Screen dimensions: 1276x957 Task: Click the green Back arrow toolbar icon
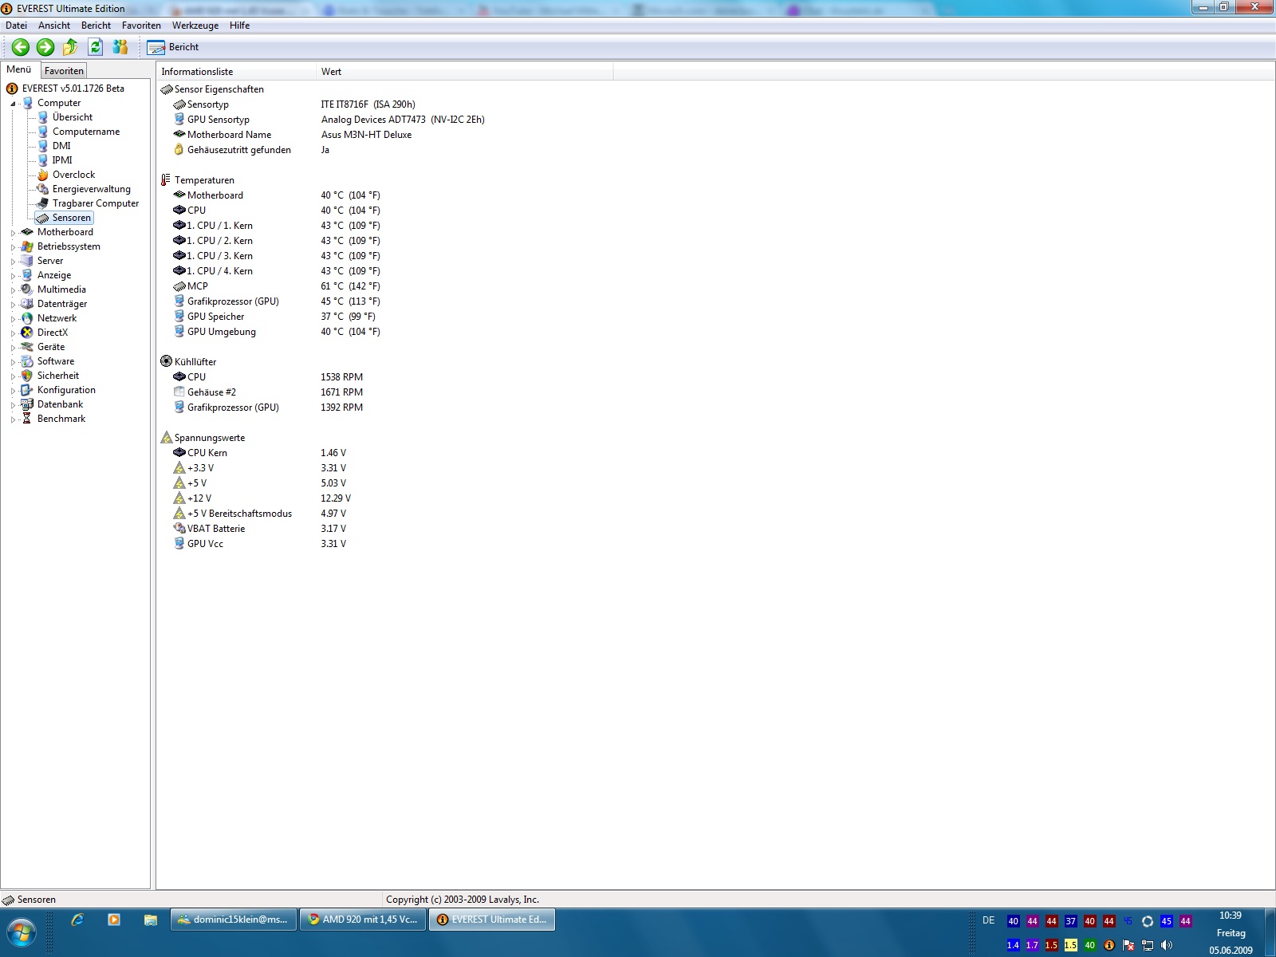click(21, 47)
